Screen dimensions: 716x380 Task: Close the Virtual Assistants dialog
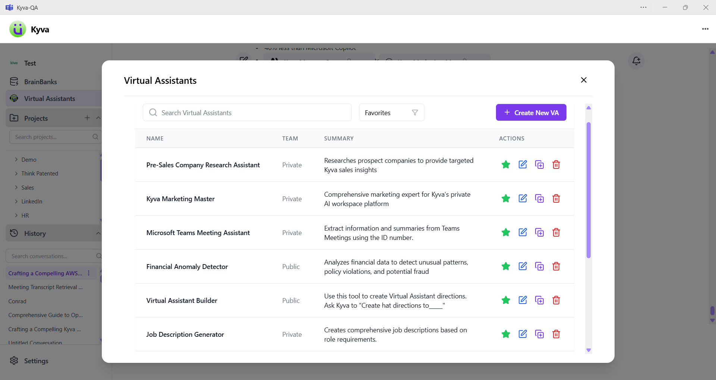(x=584, y=80)
